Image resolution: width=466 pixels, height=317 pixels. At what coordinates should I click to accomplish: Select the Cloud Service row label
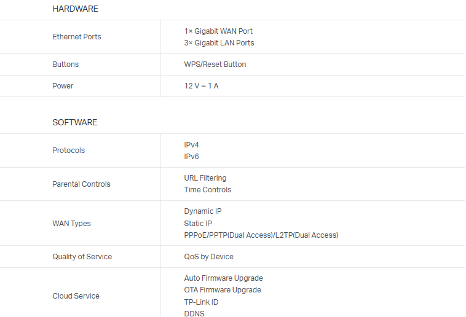click(x=76, y=296)
